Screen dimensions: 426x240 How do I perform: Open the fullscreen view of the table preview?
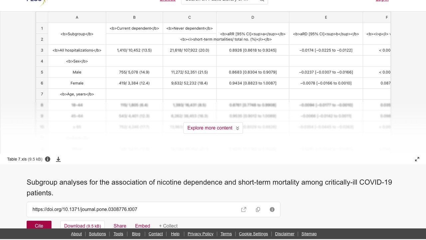tap(417, 159)
